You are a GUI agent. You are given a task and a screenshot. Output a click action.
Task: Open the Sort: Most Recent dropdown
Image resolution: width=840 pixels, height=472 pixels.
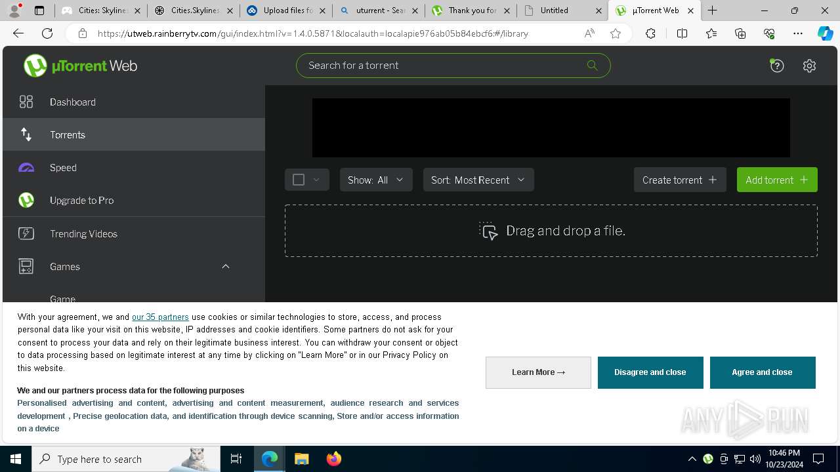(478, 180)
